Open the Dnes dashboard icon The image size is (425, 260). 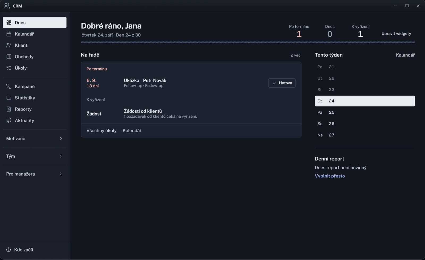9,23
